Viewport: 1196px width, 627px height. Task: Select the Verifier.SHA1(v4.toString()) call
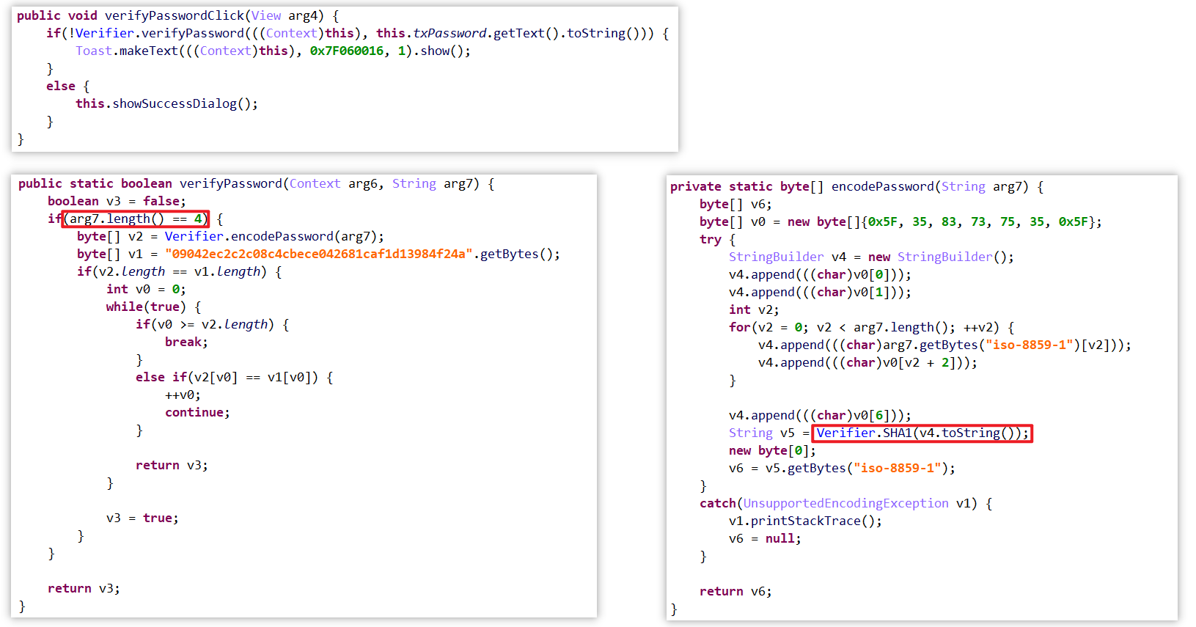[922, 433]
